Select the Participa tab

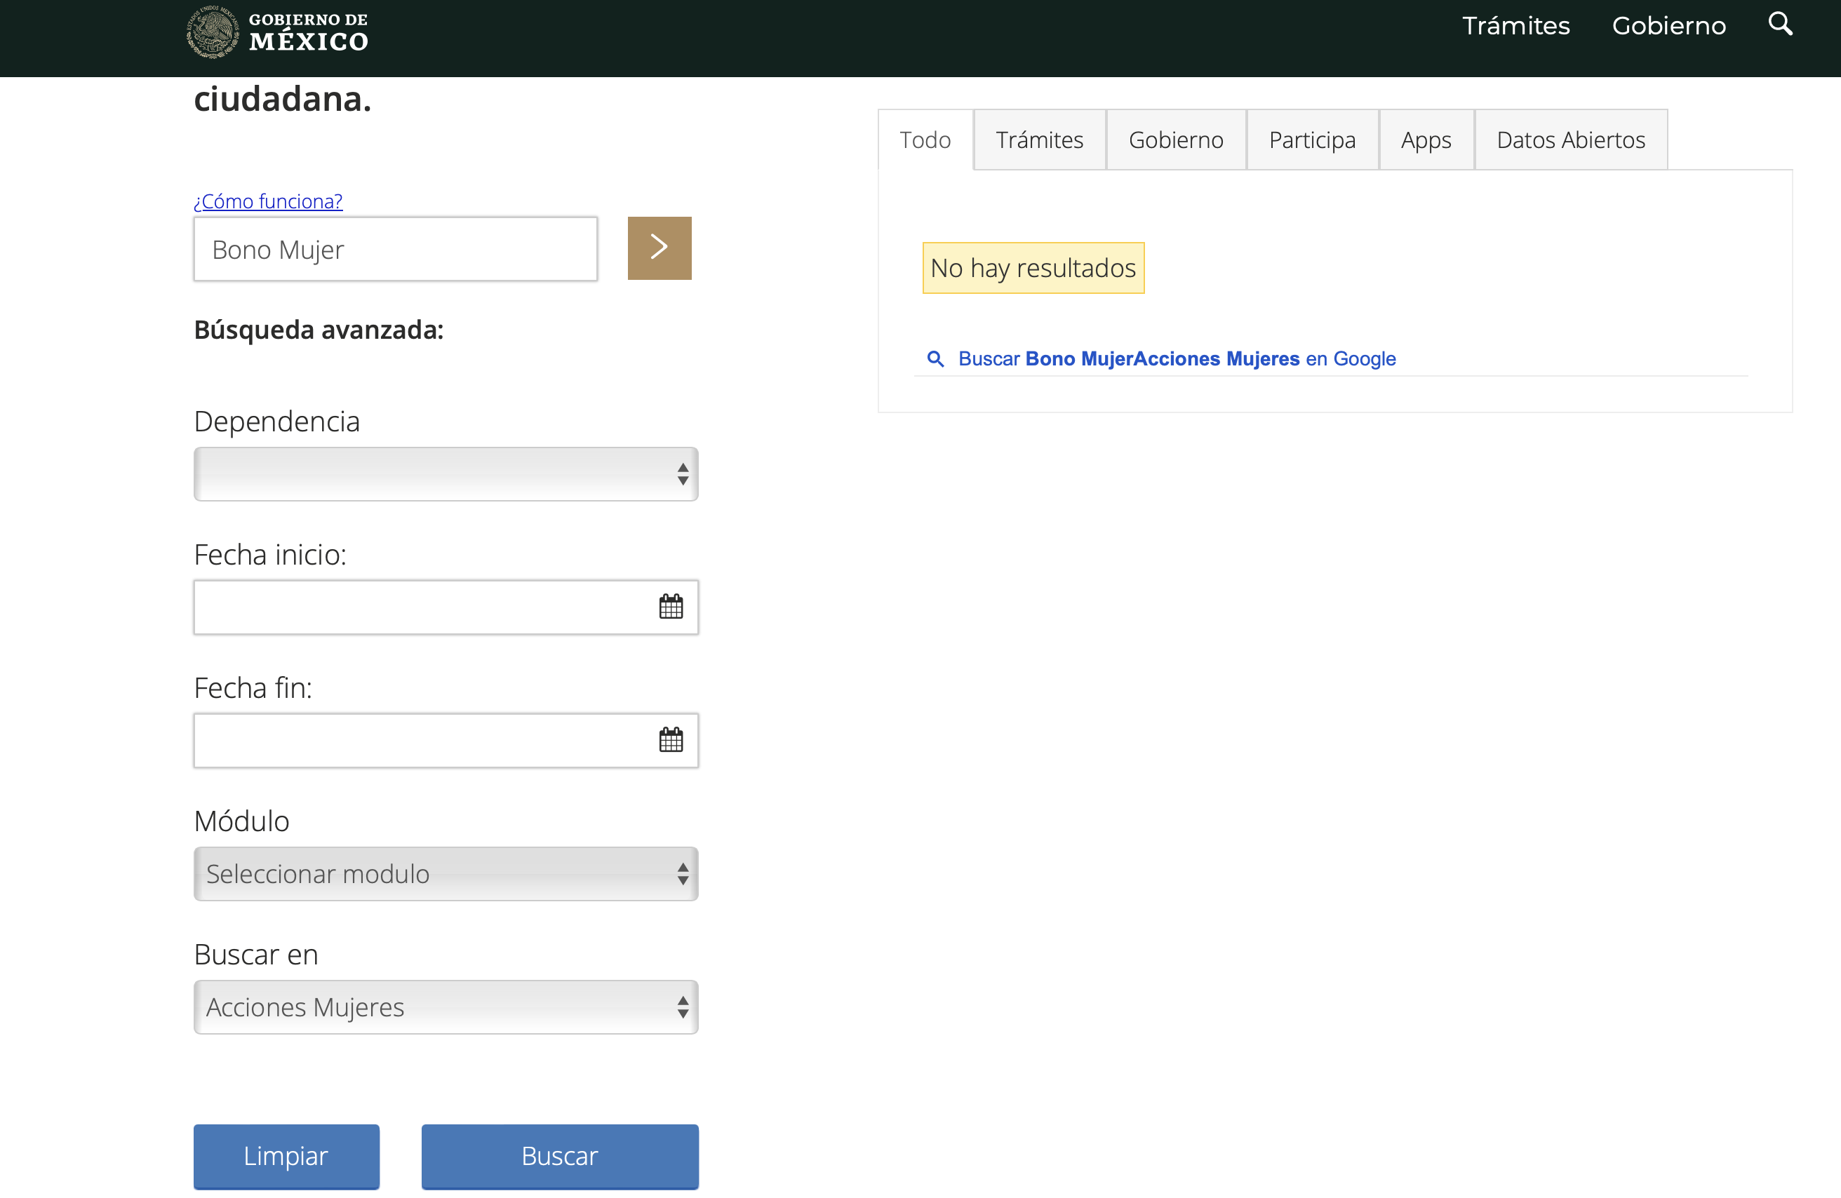coord(1312,140)
